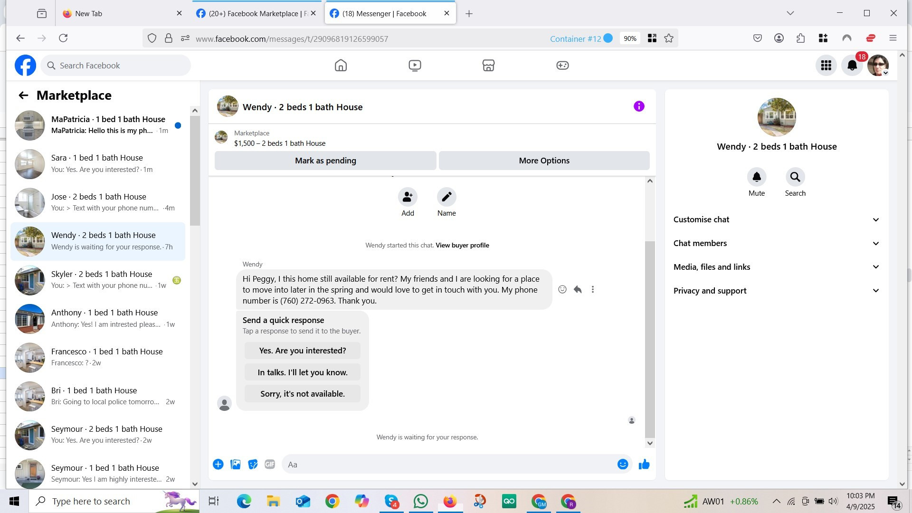Open the Gaming controller icon

click(x=562, y=66)
